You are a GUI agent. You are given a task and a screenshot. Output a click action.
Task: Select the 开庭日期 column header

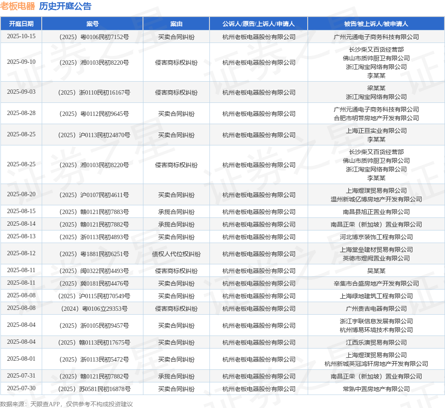[x=21, y=24]
